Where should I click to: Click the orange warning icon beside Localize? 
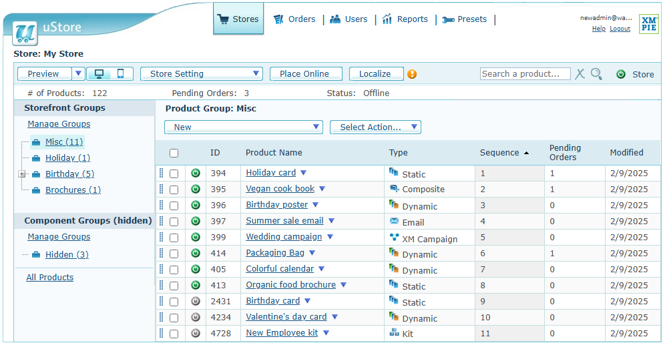[412, 74]
